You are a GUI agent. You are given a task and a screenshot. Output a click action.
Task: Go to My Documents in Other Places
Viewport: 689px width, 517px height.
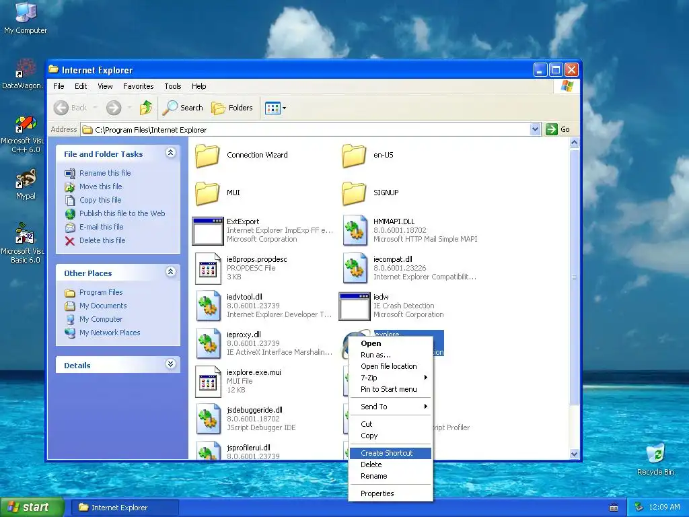[x=103, y=306]
